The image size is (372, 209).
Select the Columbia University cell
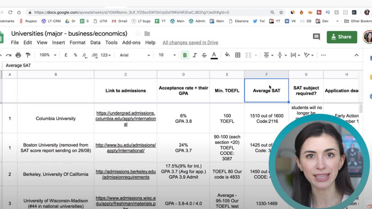pyautogui.click(x=56, y=118)
